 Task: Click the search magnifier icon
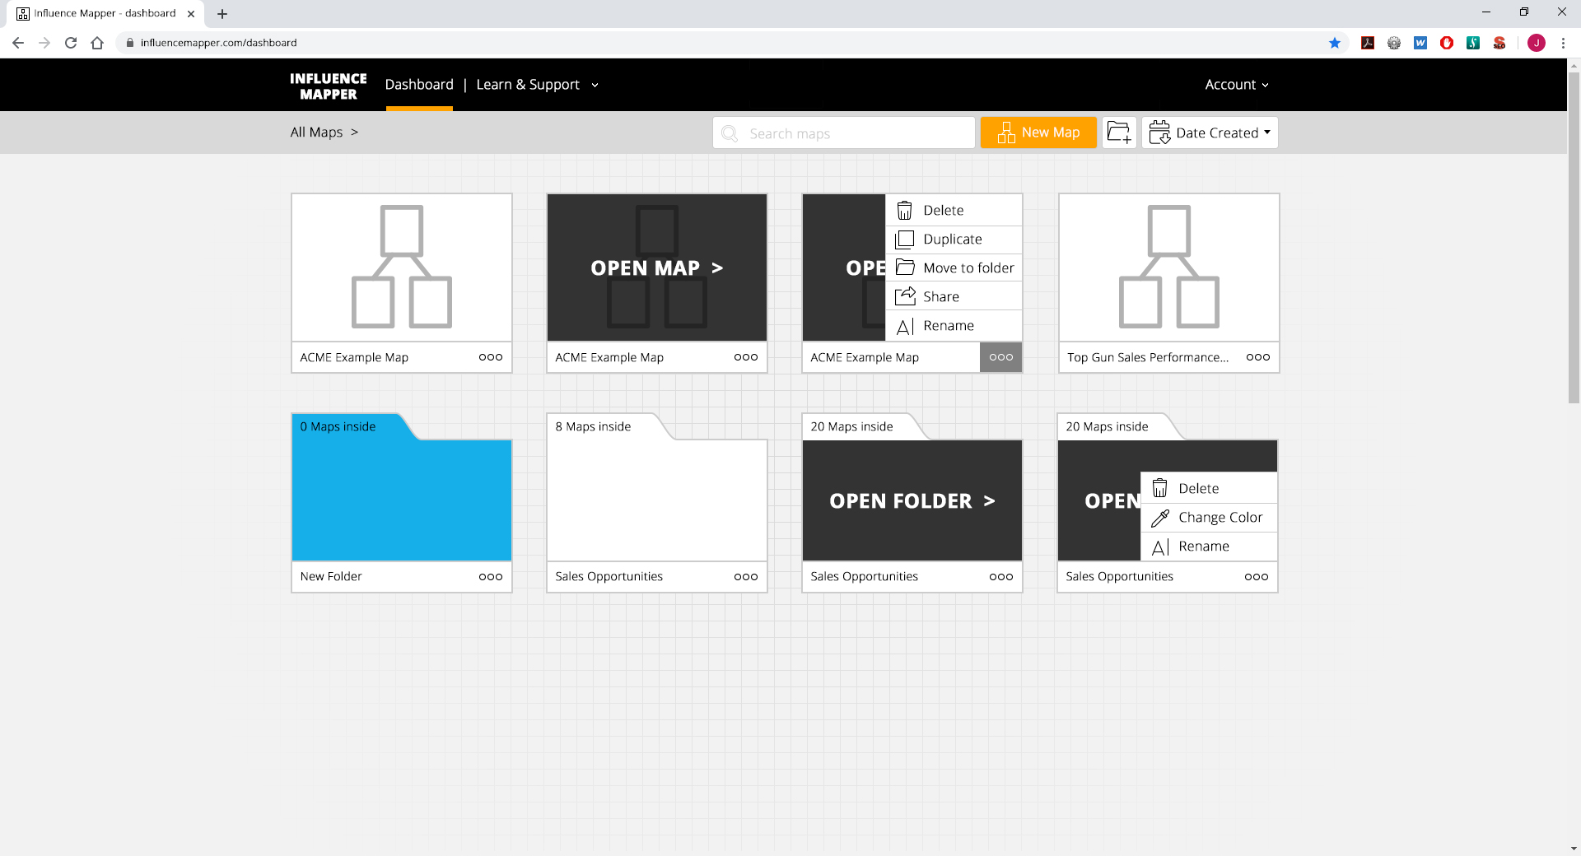tap(730, 133)
